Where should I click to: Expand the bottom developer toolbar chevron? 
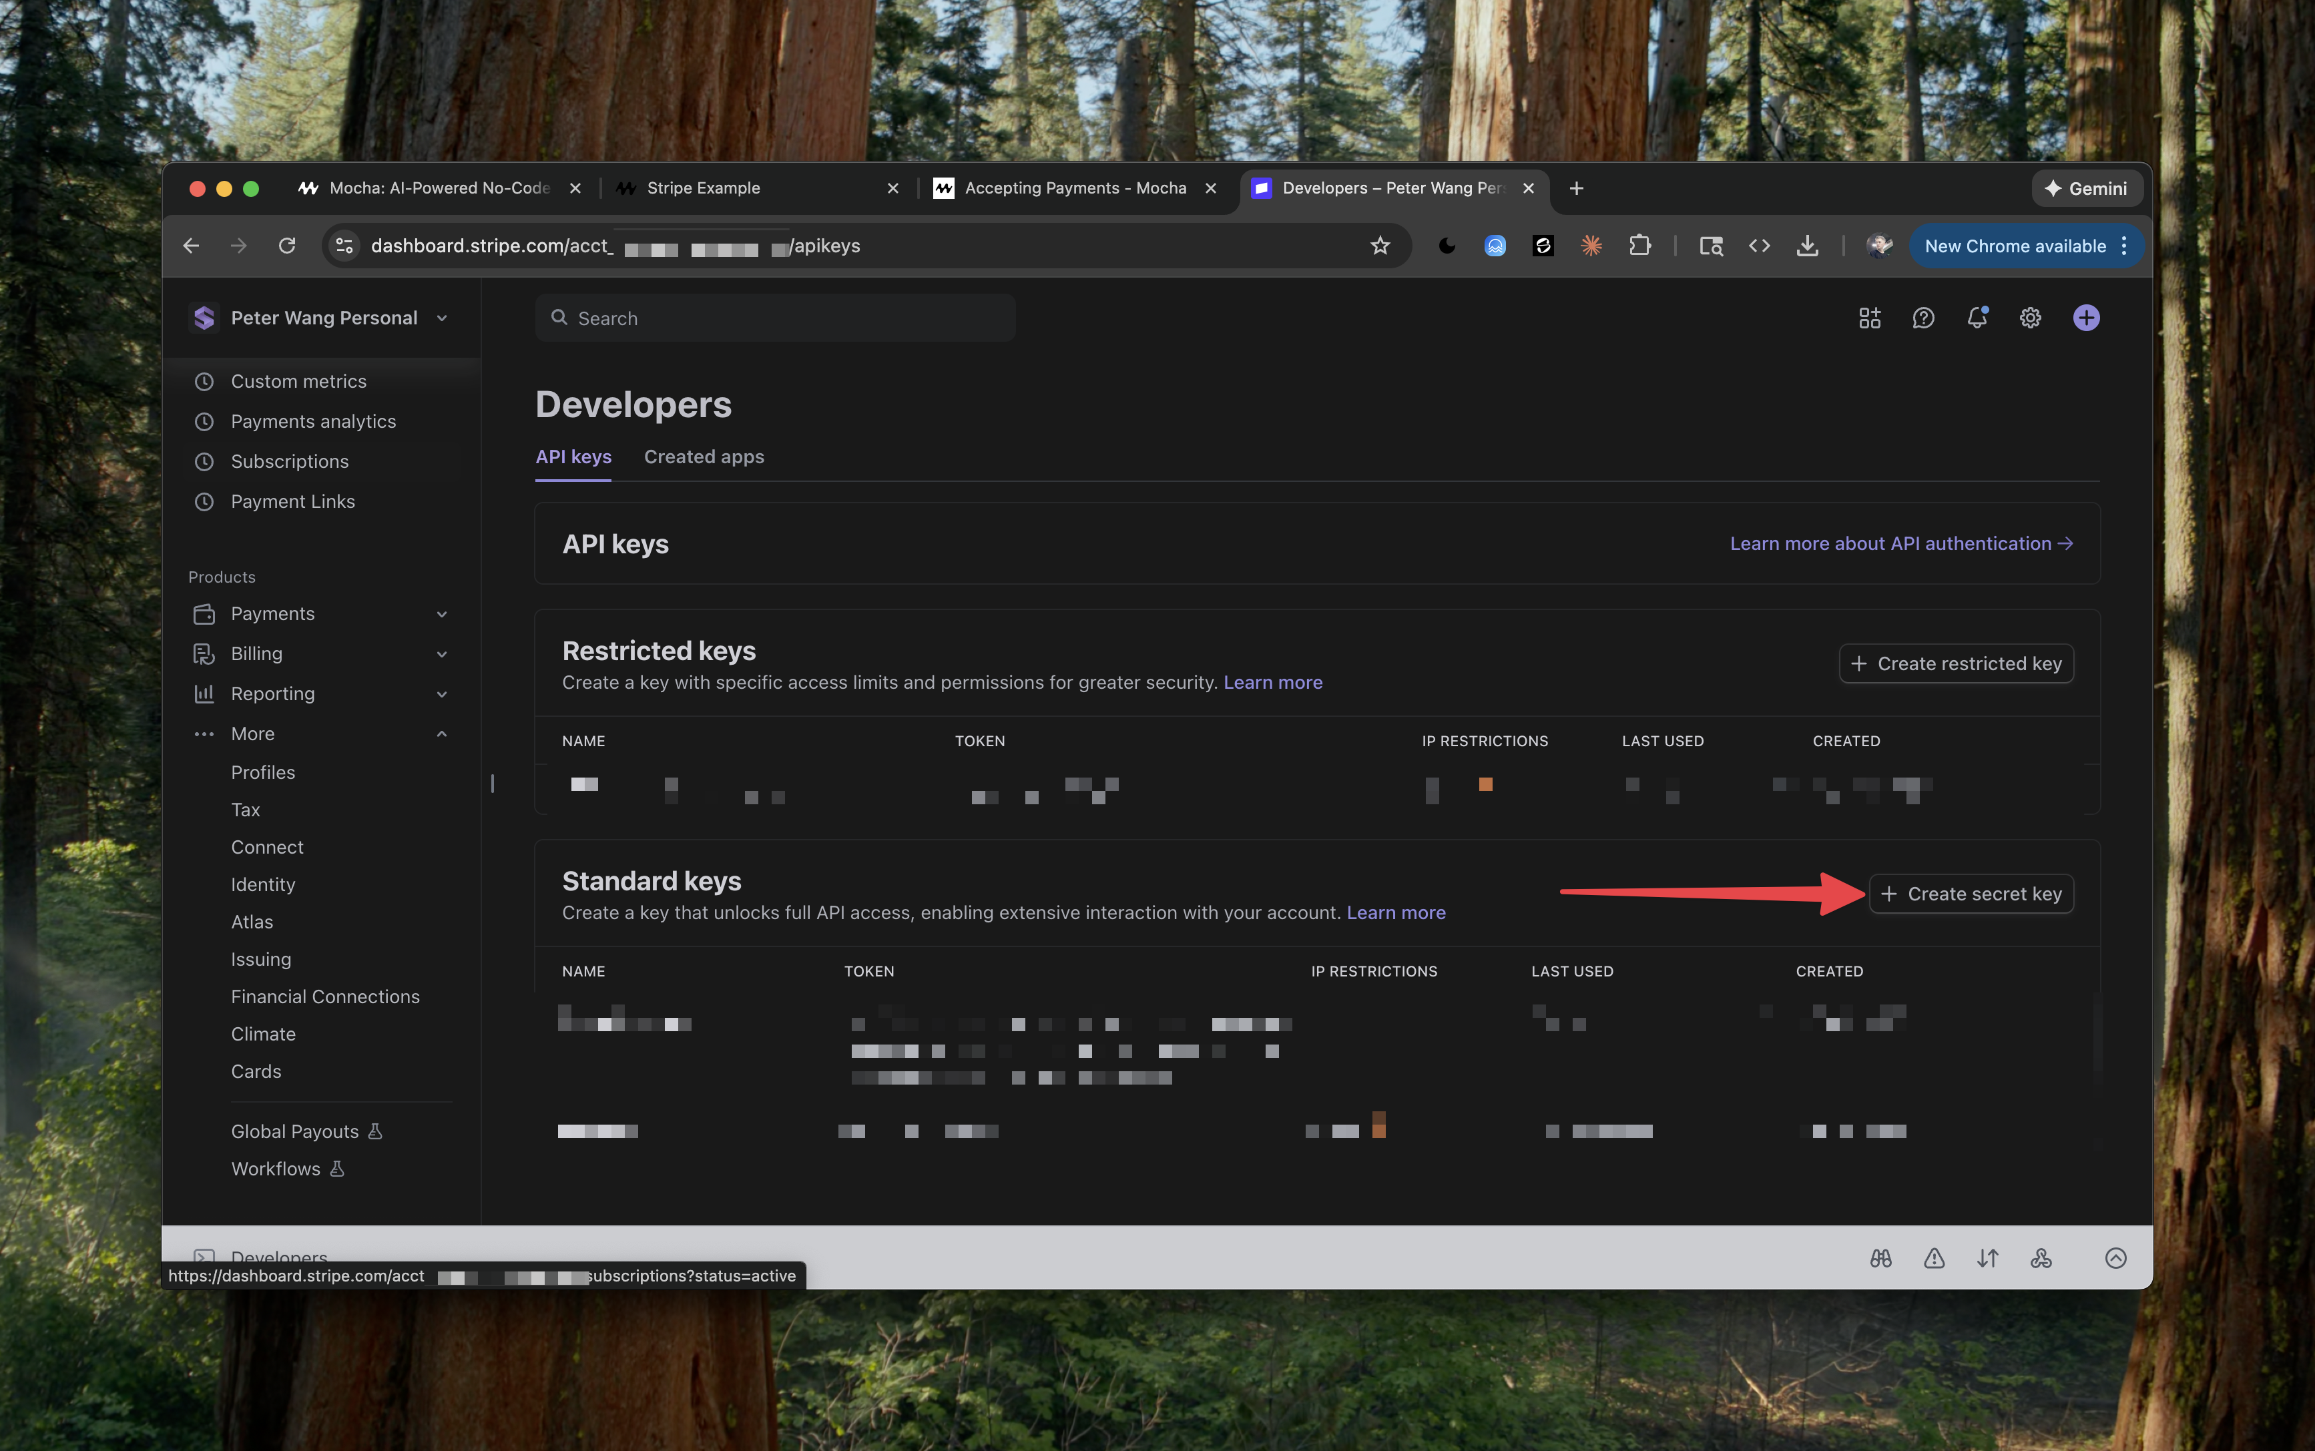tap(2115, 1258)
